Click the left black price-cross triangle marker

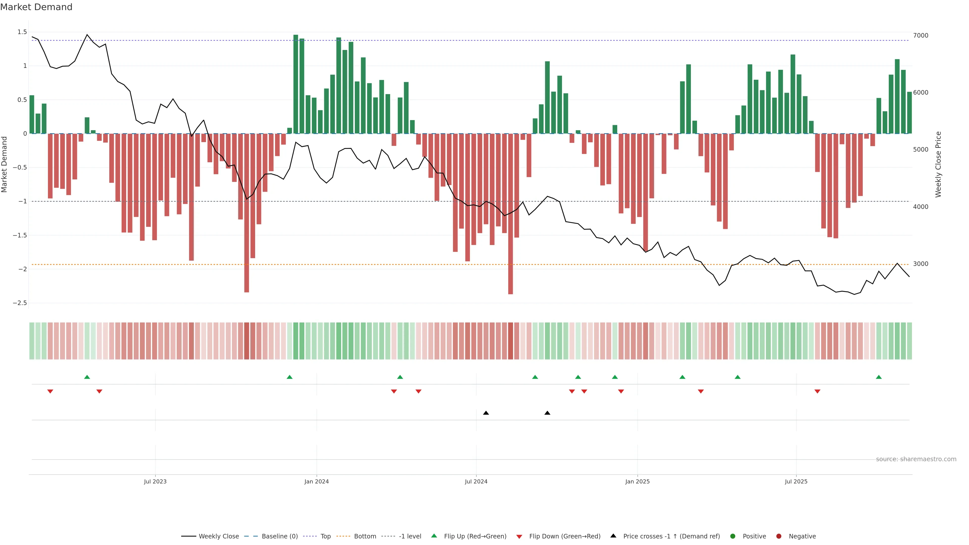486,413
